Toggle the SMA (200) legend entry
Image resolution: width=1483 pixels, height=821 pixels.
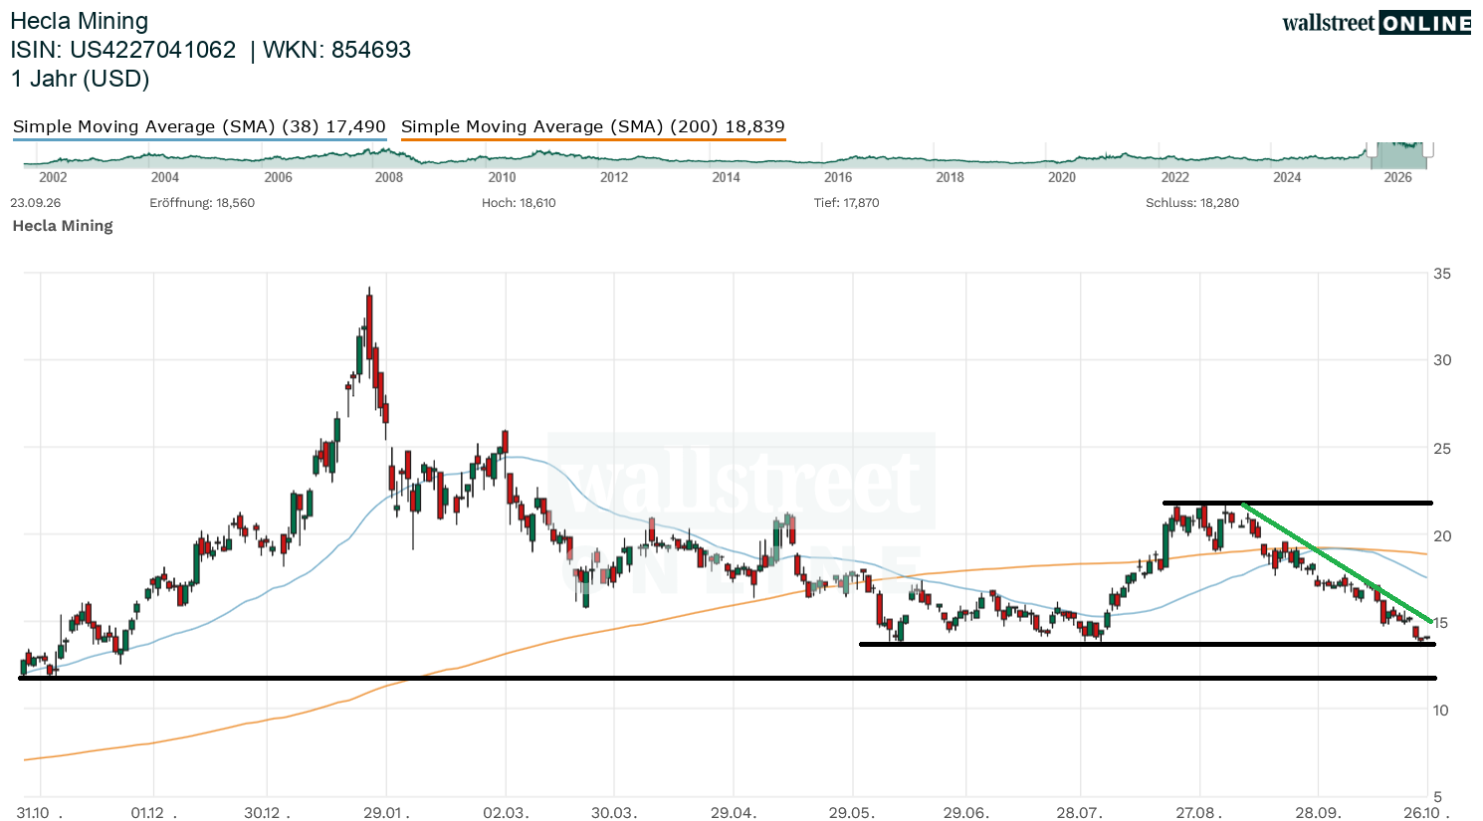coord(593,126)
